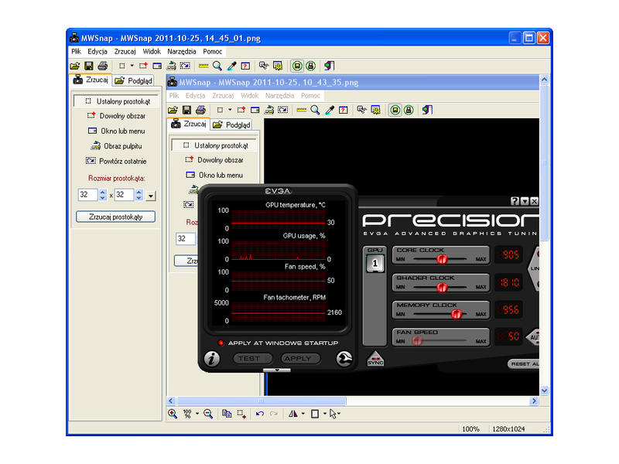Click Shader Clock slider knob in captured EVGA image
Screen dimensions: 619x464
(x=442, y=287)
